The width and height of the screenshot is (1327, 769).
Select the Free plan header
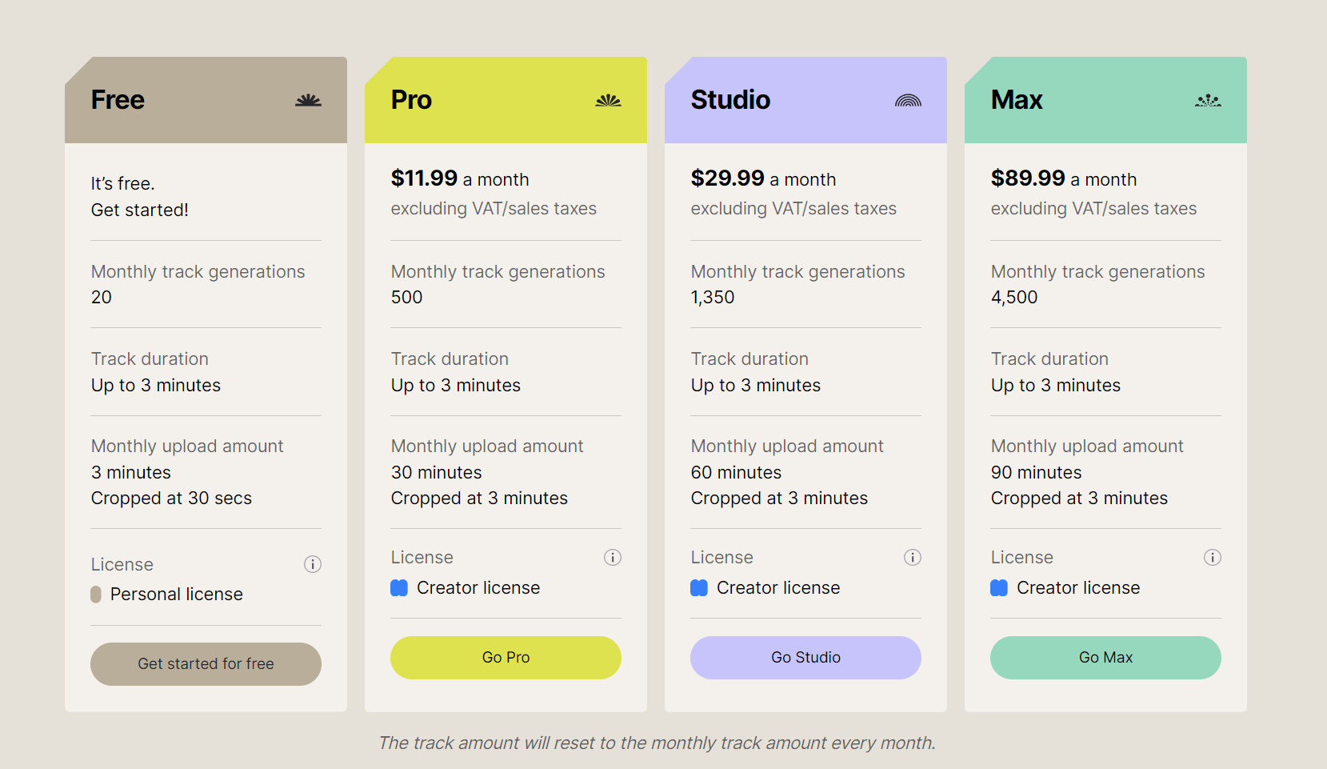tap(118, 100)
